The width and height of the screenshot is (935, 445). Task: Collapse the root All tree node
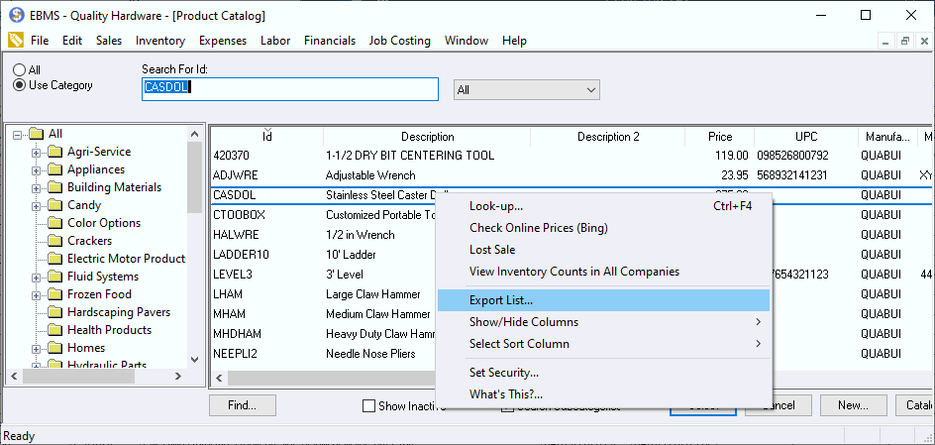[x=17, y=134]
